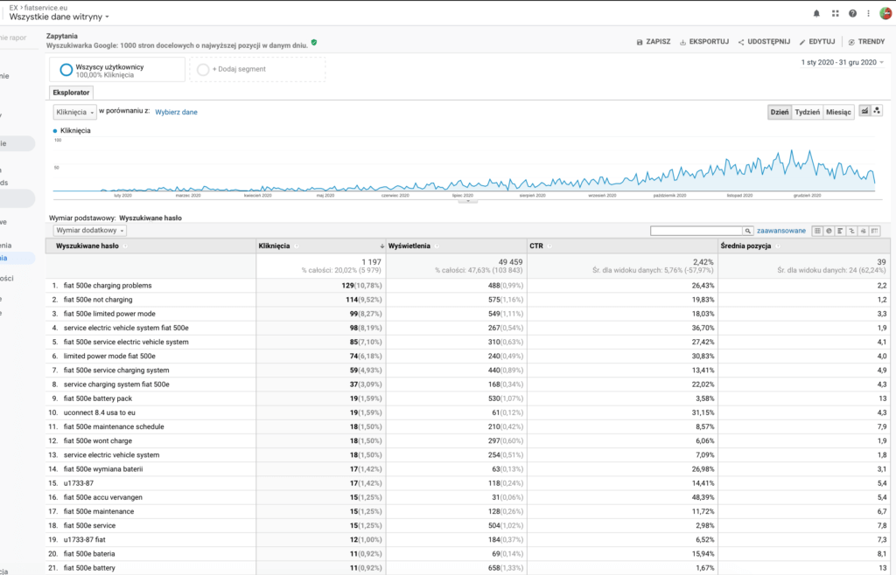Screen dimensions: 896x575
Task: Click the row fiat 500e limited power mode
Action: (x=468, y=314)
